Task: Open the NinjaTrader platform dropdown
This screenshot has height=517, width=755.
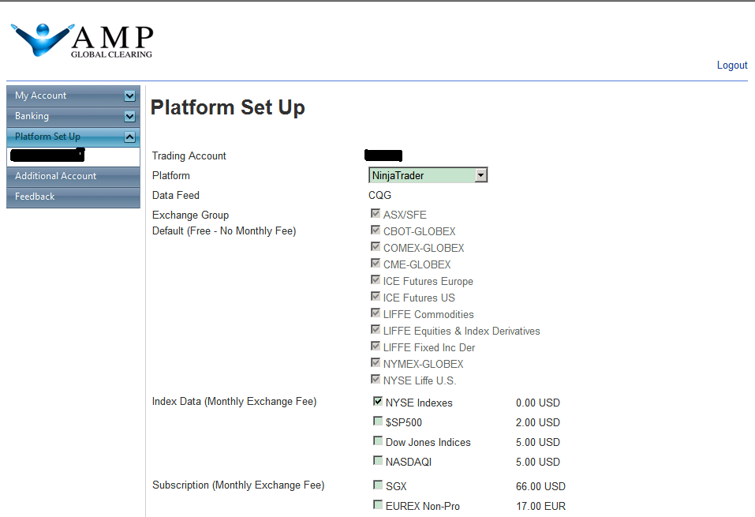Action: pyautogui.click(x=428, y=175)
